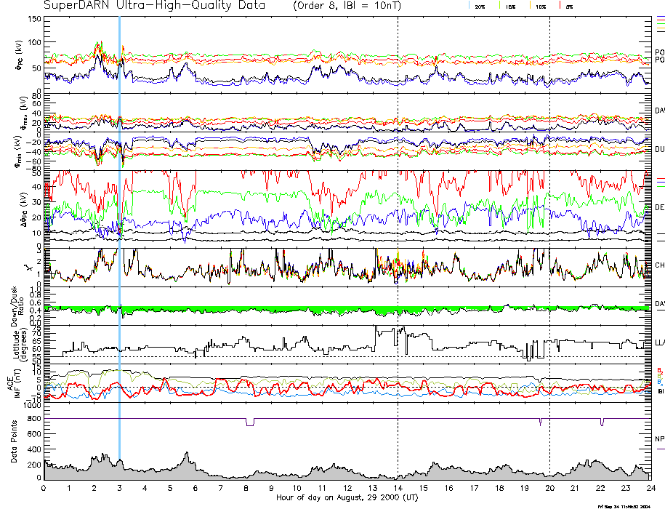Click the purple data-gap notch near hour 8
The image size is (665, 509).
(250, 422)
